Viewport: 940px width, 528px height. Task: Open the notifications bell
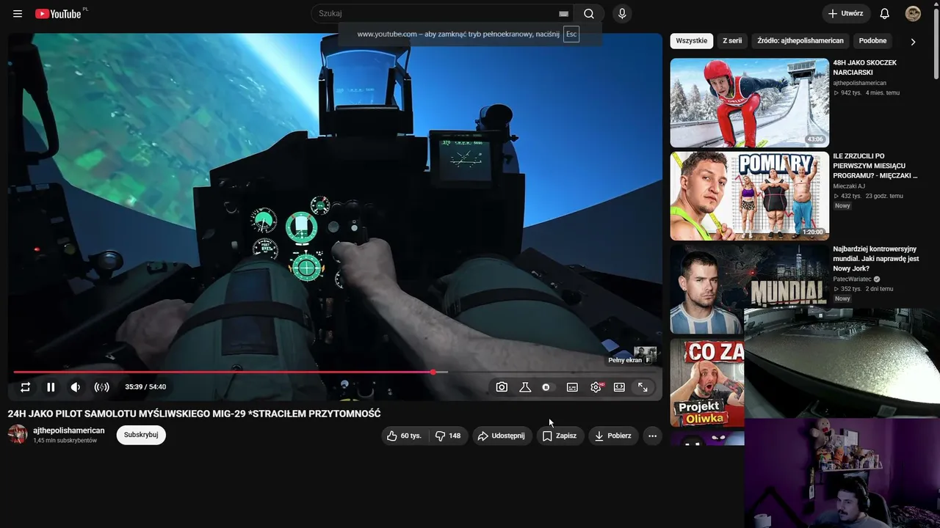click(885, 14)
